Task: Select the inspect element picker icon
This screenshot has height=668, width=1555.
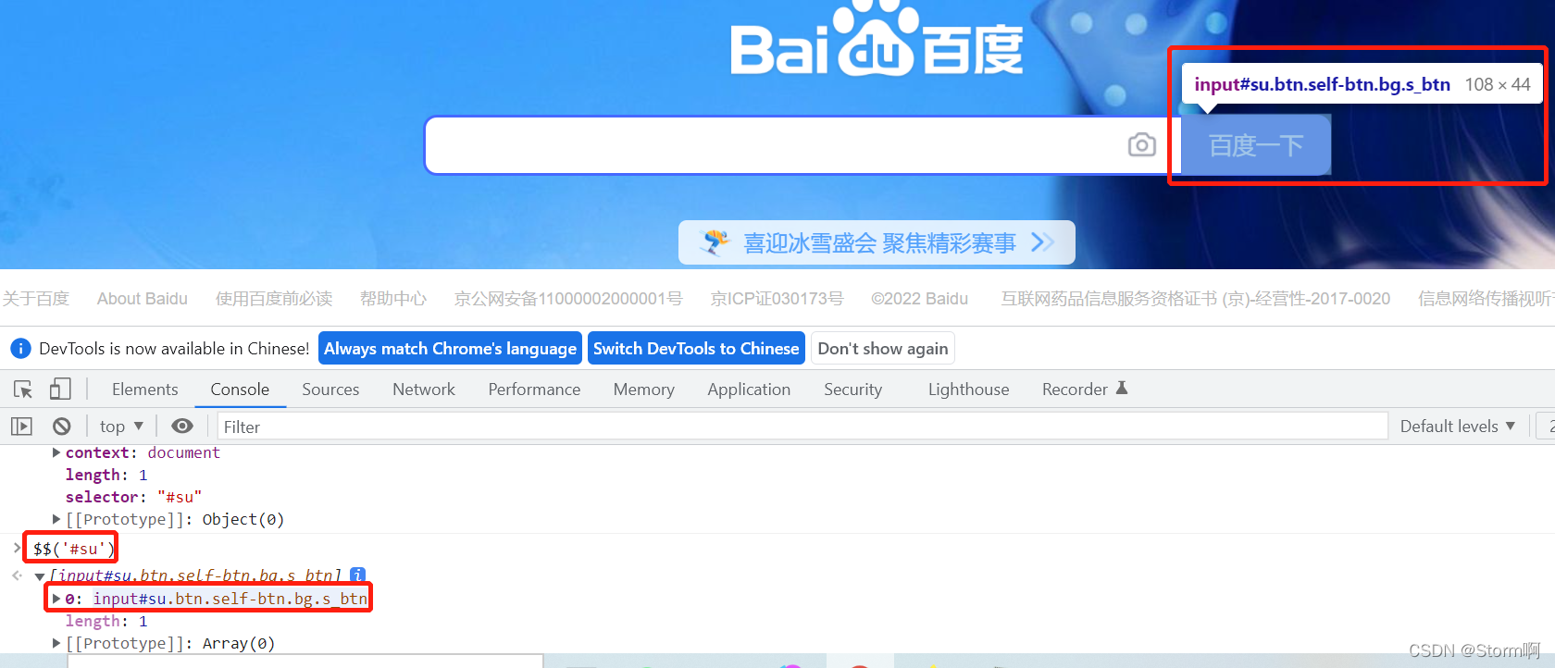Action: click(23, 390)
